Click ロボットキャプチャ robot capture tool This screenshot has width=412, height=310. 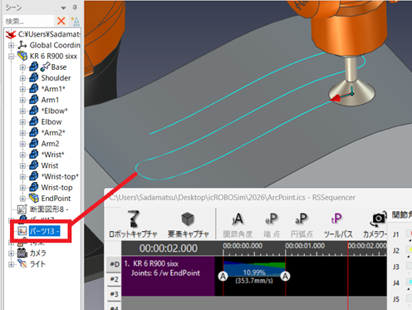pos(133,224)
